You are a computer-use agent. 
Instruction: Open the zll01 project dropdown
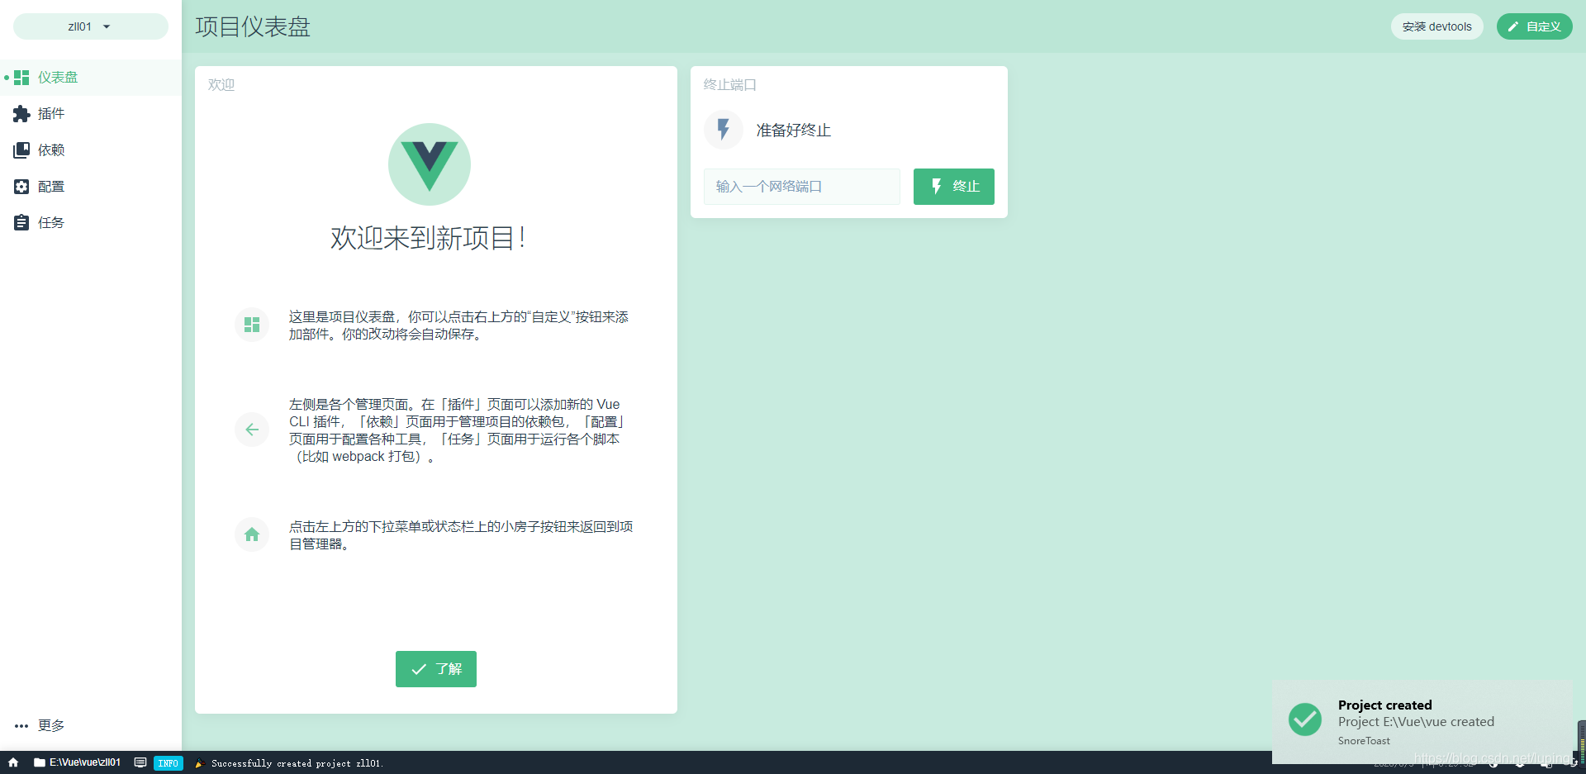tap(90, 26)
